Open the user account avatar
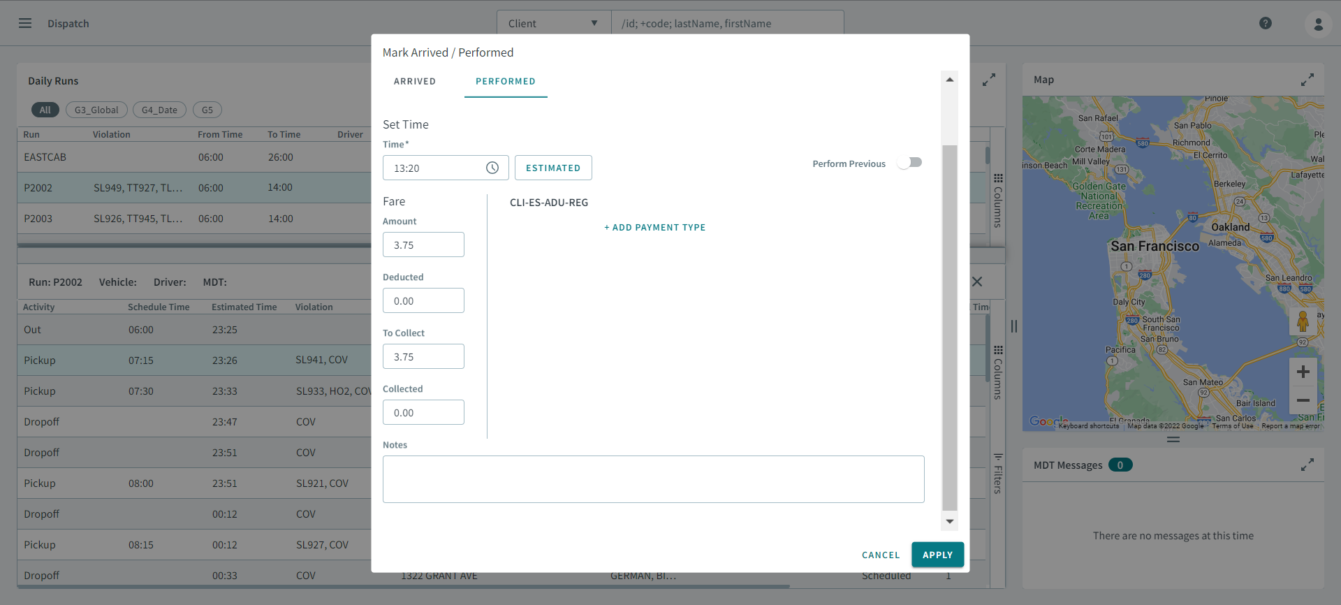The image size is (1341, 605). click(x=1318, y=24)
